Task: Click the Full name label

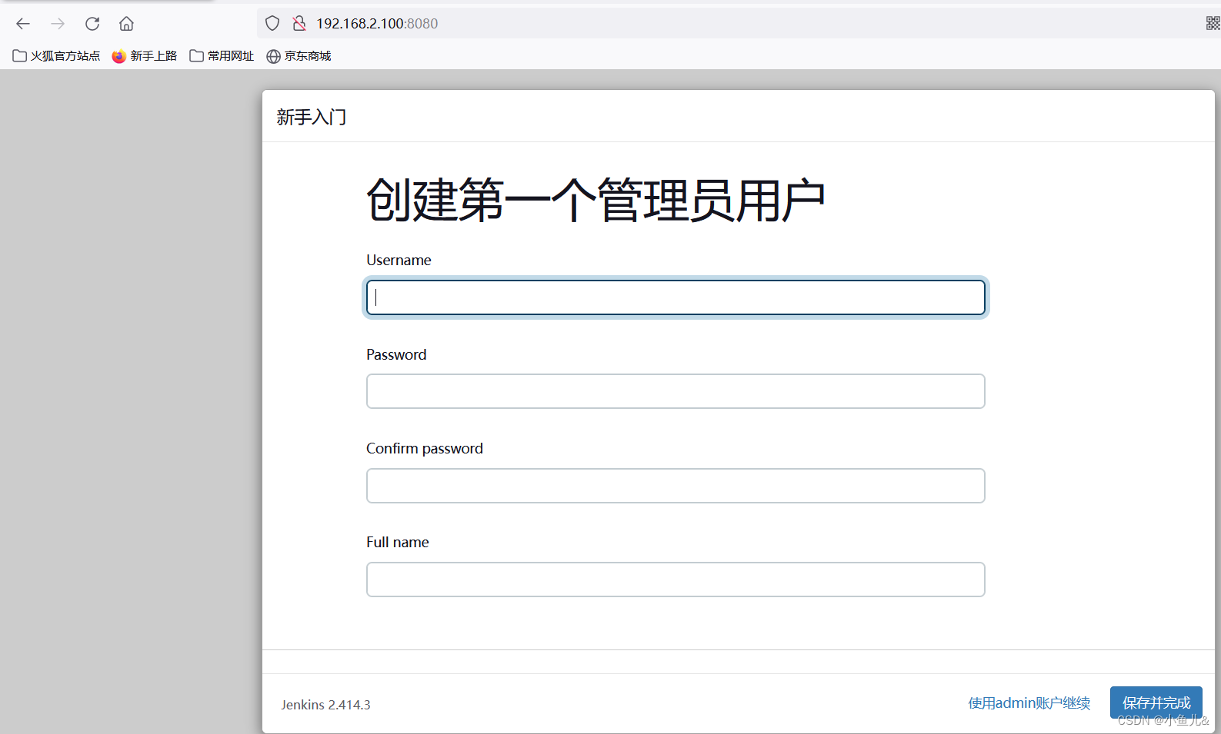Action: click(398, 542)
